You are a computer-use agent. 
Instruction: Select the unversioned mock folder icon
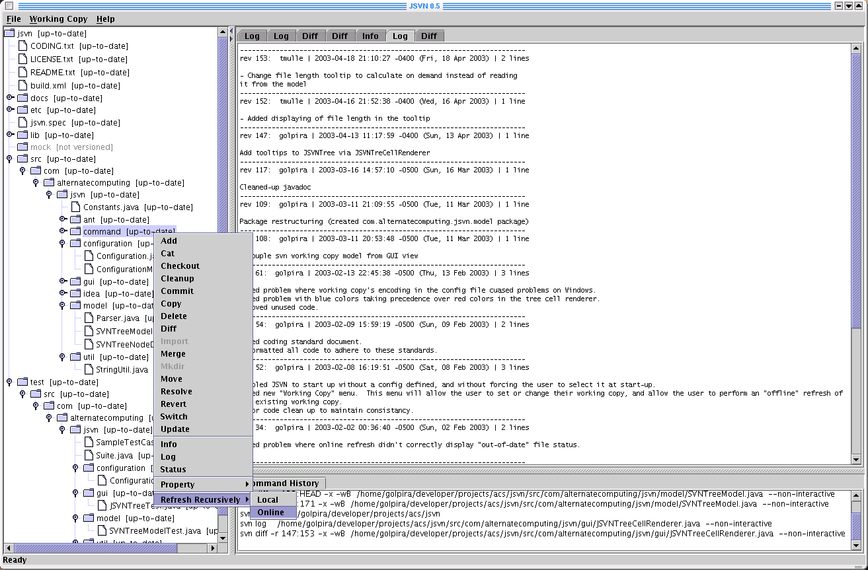22,147
